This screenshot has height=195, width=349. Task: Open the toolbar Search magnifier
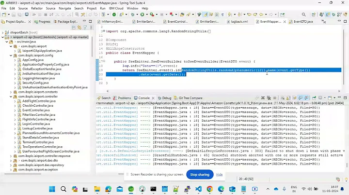pyautogui.click(x=303, y=14)
